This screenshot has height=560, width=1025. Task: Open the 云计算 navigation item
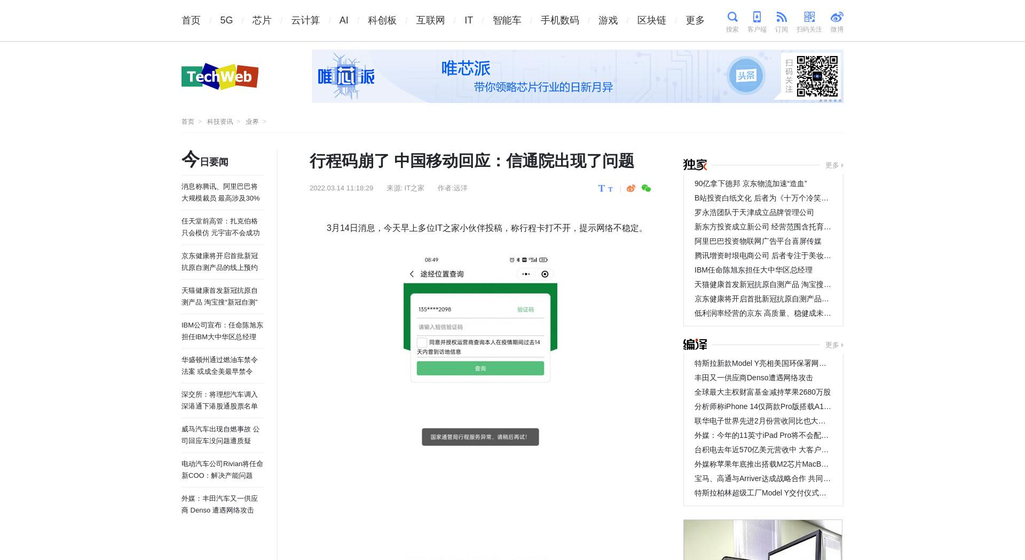(x=305, y=20)
